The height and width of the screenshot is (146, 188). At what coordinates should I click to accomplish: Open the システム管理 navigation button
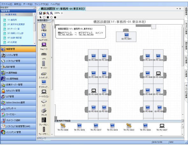point(18,55)
